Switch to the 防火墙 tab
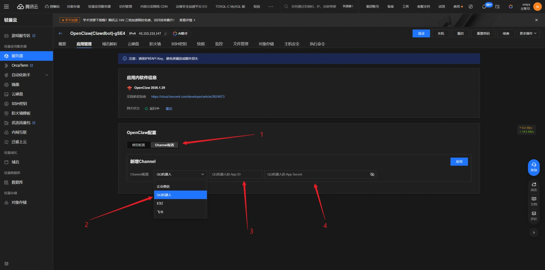This screenshot has height=270, width=545. [x=155, y=44]
